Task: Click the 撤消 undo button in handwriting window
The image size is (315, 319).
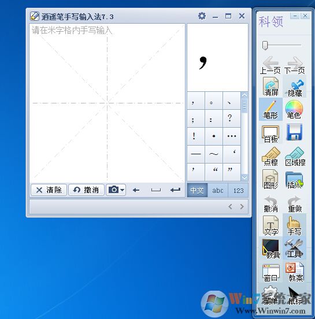Action: click(86, 190)
